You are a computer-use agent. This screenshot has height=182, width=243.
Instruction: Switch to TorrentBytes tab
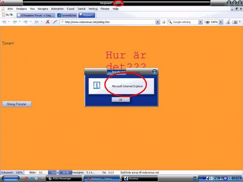pos(67,15)
